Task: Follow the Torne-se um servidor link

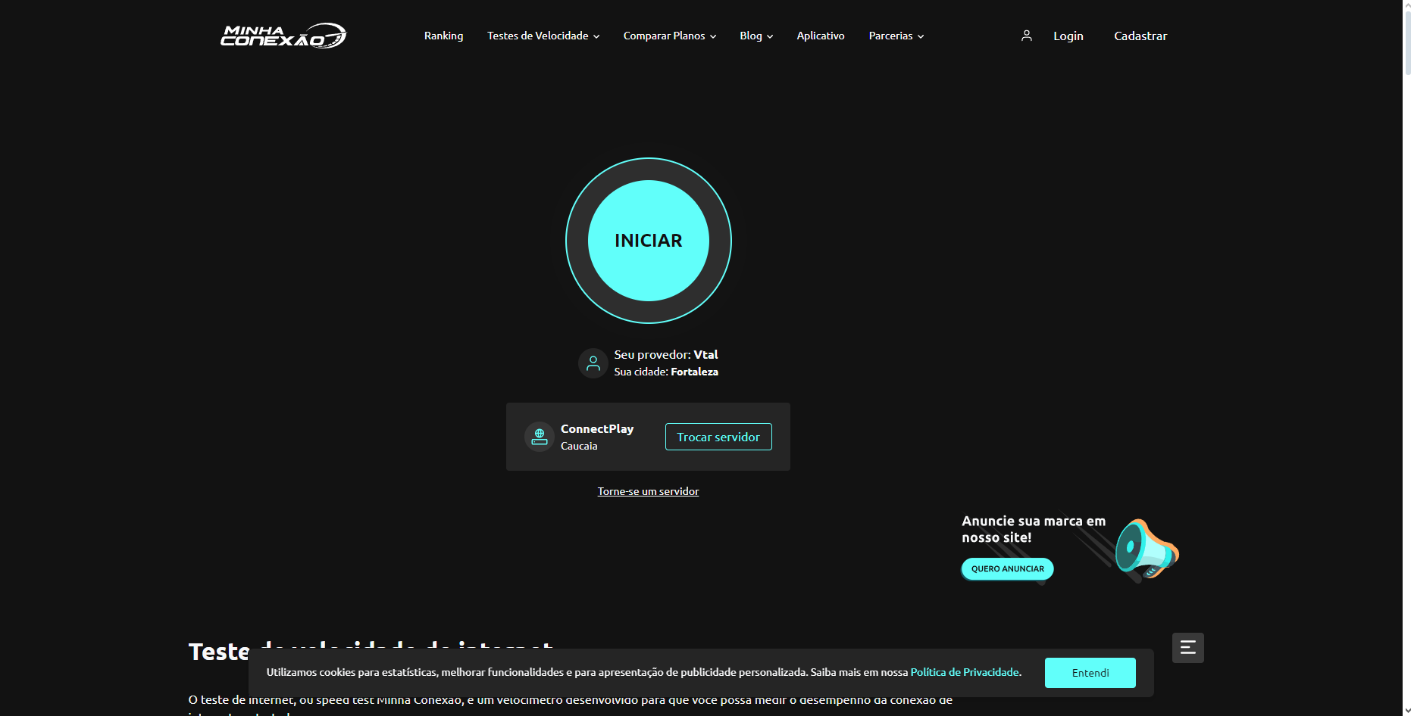Action: [648, 491]
